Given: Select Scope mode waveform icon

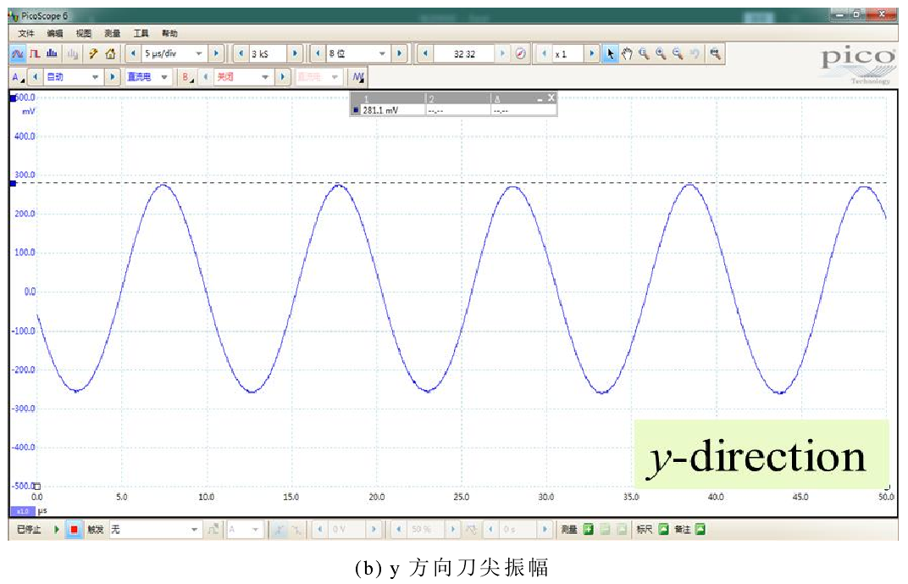Looking at the screenshot, I should coord(18,53).
